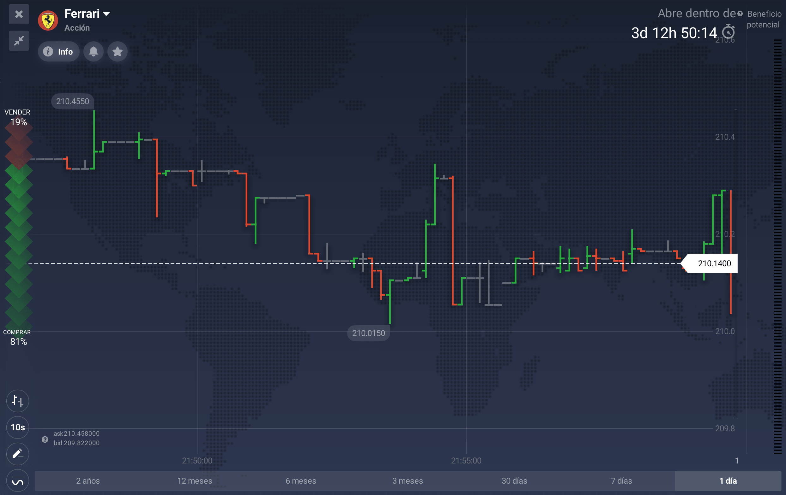The height and width of the screenshot is (495, 786).
Task: Click the striped profit scale bar
Action: tap(777, 247)
